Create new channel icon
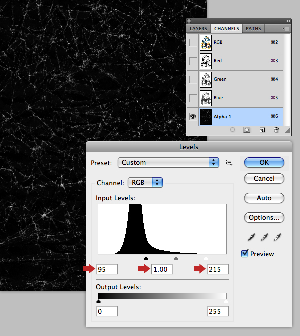 point(262,130)
